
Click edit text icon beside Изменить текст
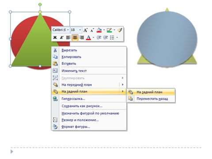[55, 71]
